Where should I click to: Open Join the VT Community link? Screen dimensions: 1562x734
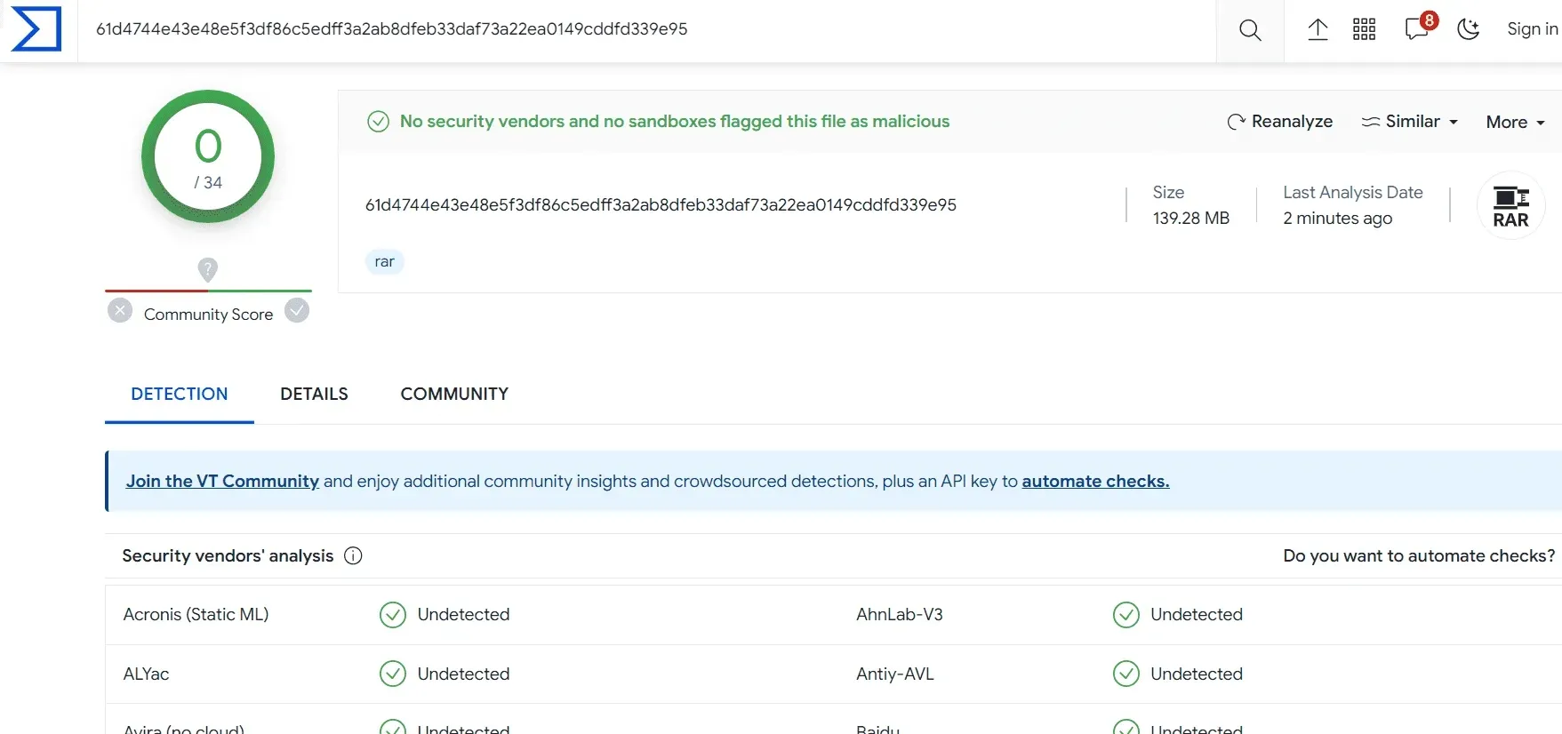pos(222,481)
